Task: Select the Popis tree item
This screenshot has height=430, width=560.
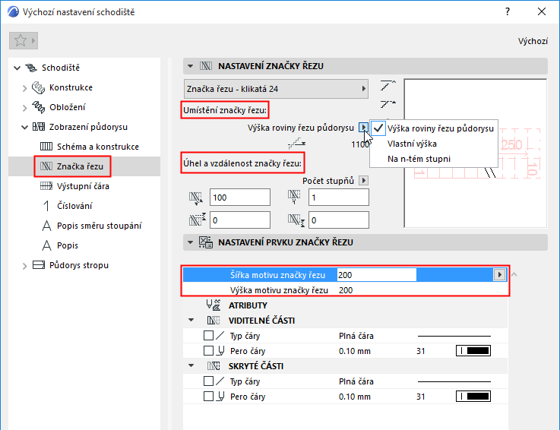Action: pos(68,245)
